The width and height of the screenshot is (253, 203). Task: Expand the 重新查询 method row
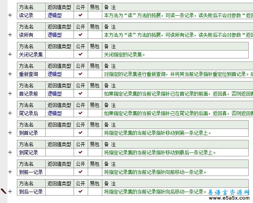click(x=10, y=74)
